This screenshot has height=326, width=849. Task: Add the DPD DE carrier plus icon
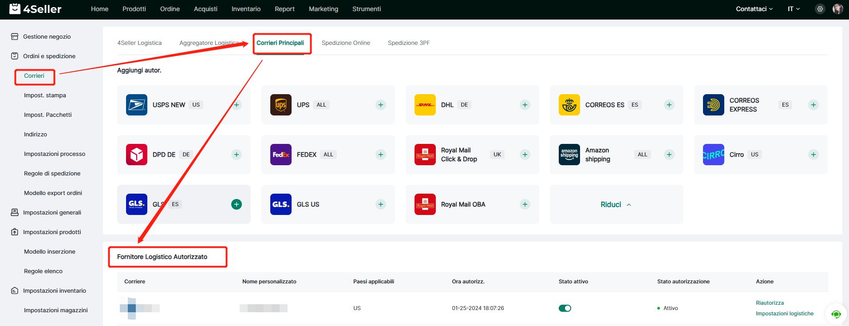coord(237,155)
